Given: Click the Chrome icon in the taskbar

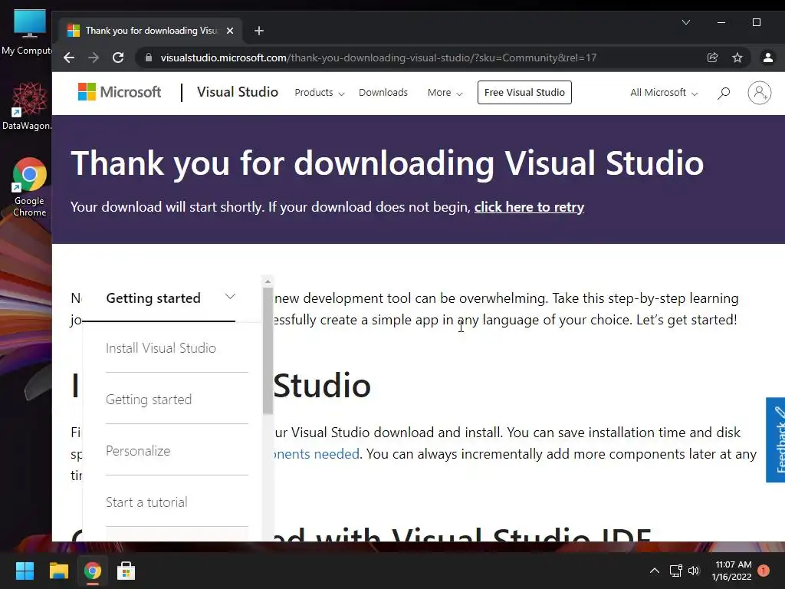Looking at the screenshot, I should 93,571.
